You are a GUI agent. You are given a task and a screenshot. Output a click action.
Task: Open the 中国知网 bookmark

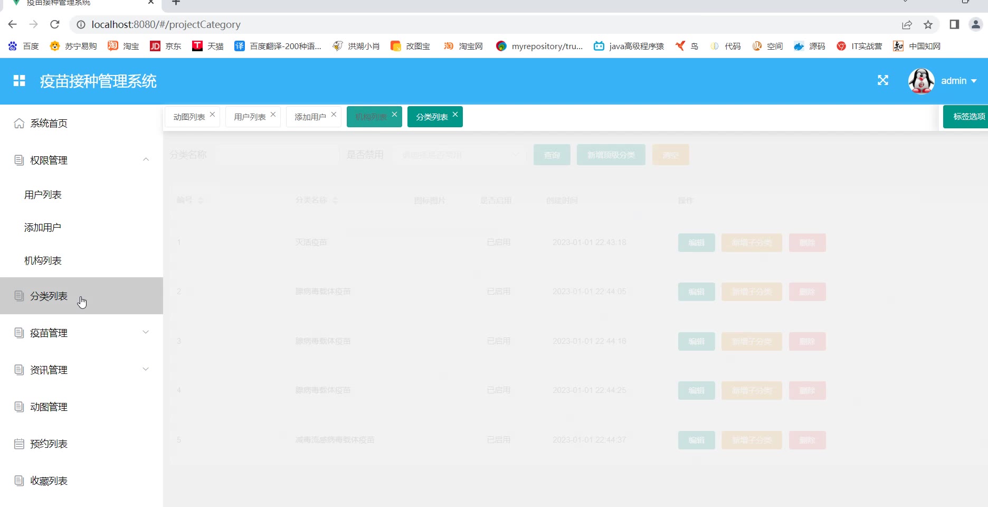pos(917,46)
